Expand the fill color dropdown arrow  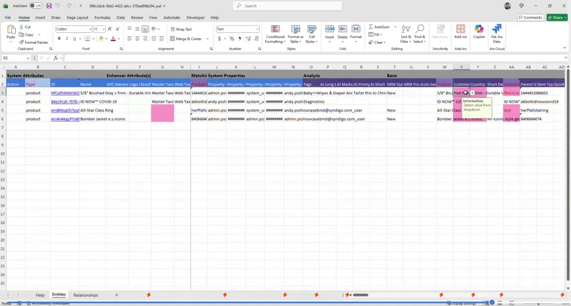107,39
